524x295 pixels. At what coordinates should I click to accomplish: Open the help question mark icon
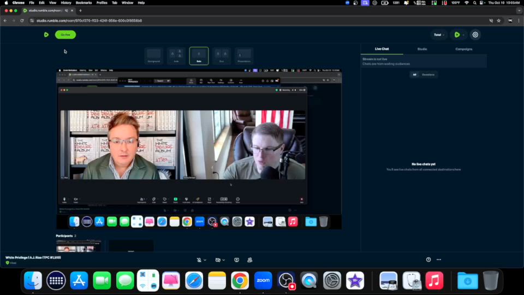(x=428, y=259)
